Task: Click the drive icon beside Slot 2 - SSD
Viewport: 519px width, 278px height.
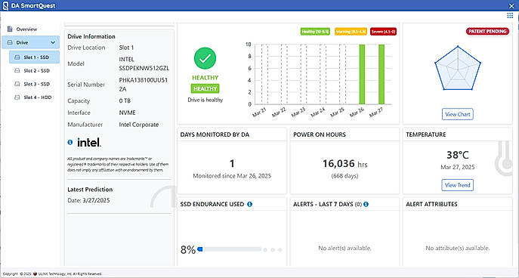Action: [17, 71]
